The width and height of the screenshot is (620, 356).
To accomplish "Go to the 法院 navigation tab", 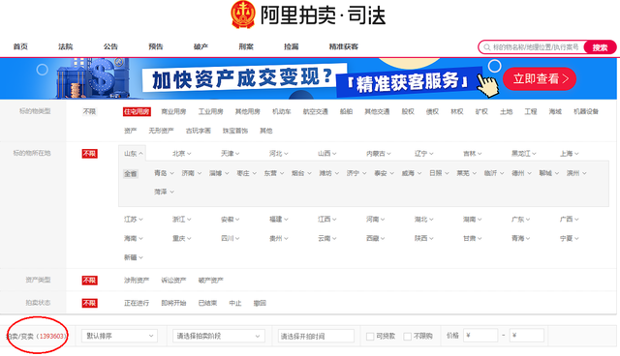I will pyautogui.click(x=66, y=46).
